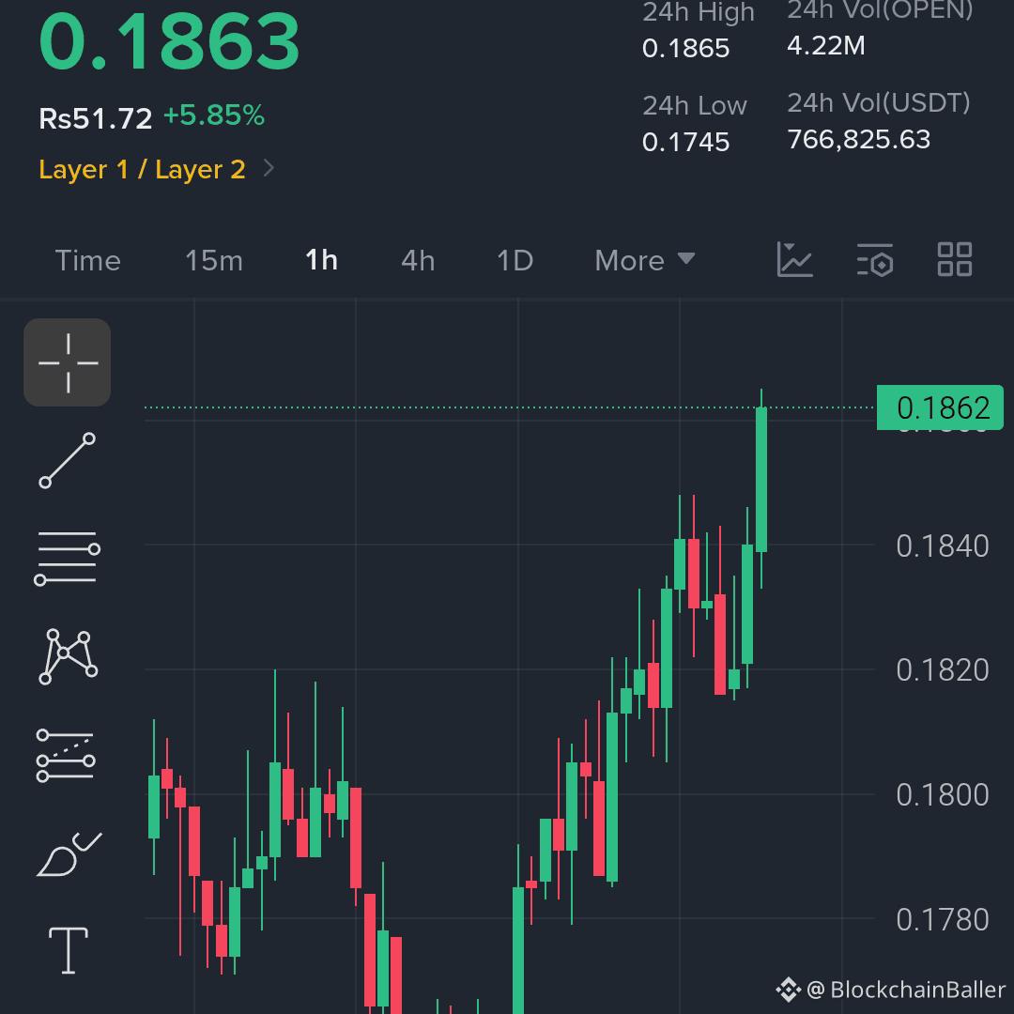Click the Rs51.72 converted price
Image resolution: width=1014 pixels, height=1014 pixels.
click(x=96, y=118)
